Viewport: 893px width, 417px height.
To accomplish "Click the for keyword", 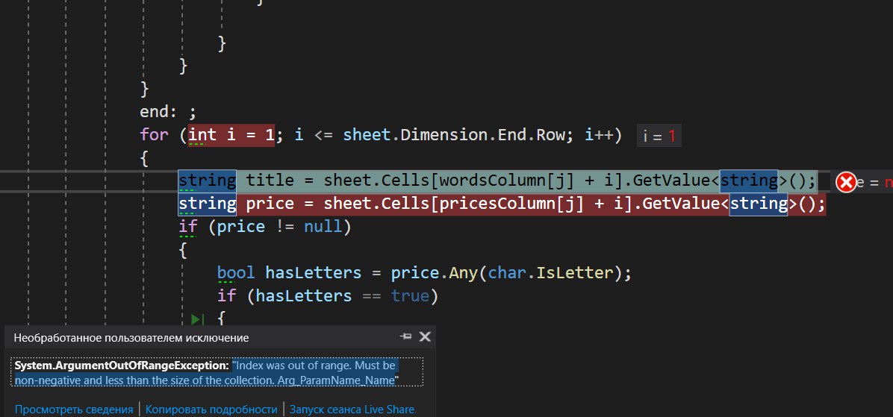I will tap(155, 135).
